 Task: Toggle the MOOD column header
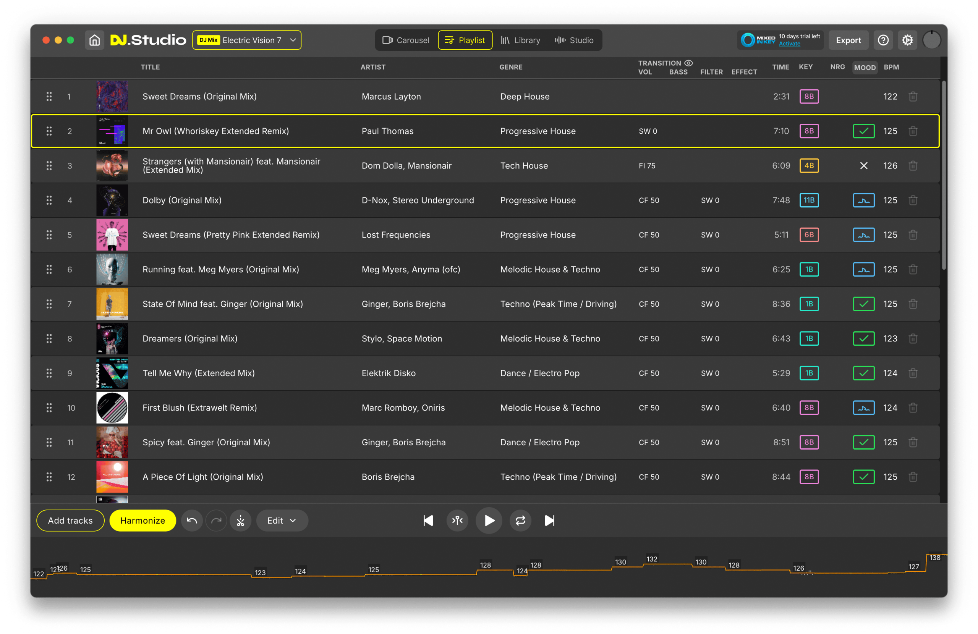865,67
